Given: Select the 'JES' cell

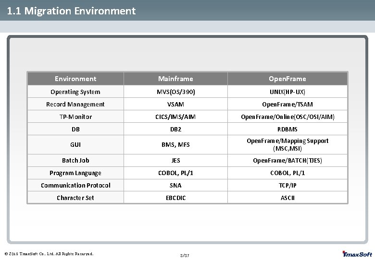Looking at the screenshot, I should (x=175, y=160).
